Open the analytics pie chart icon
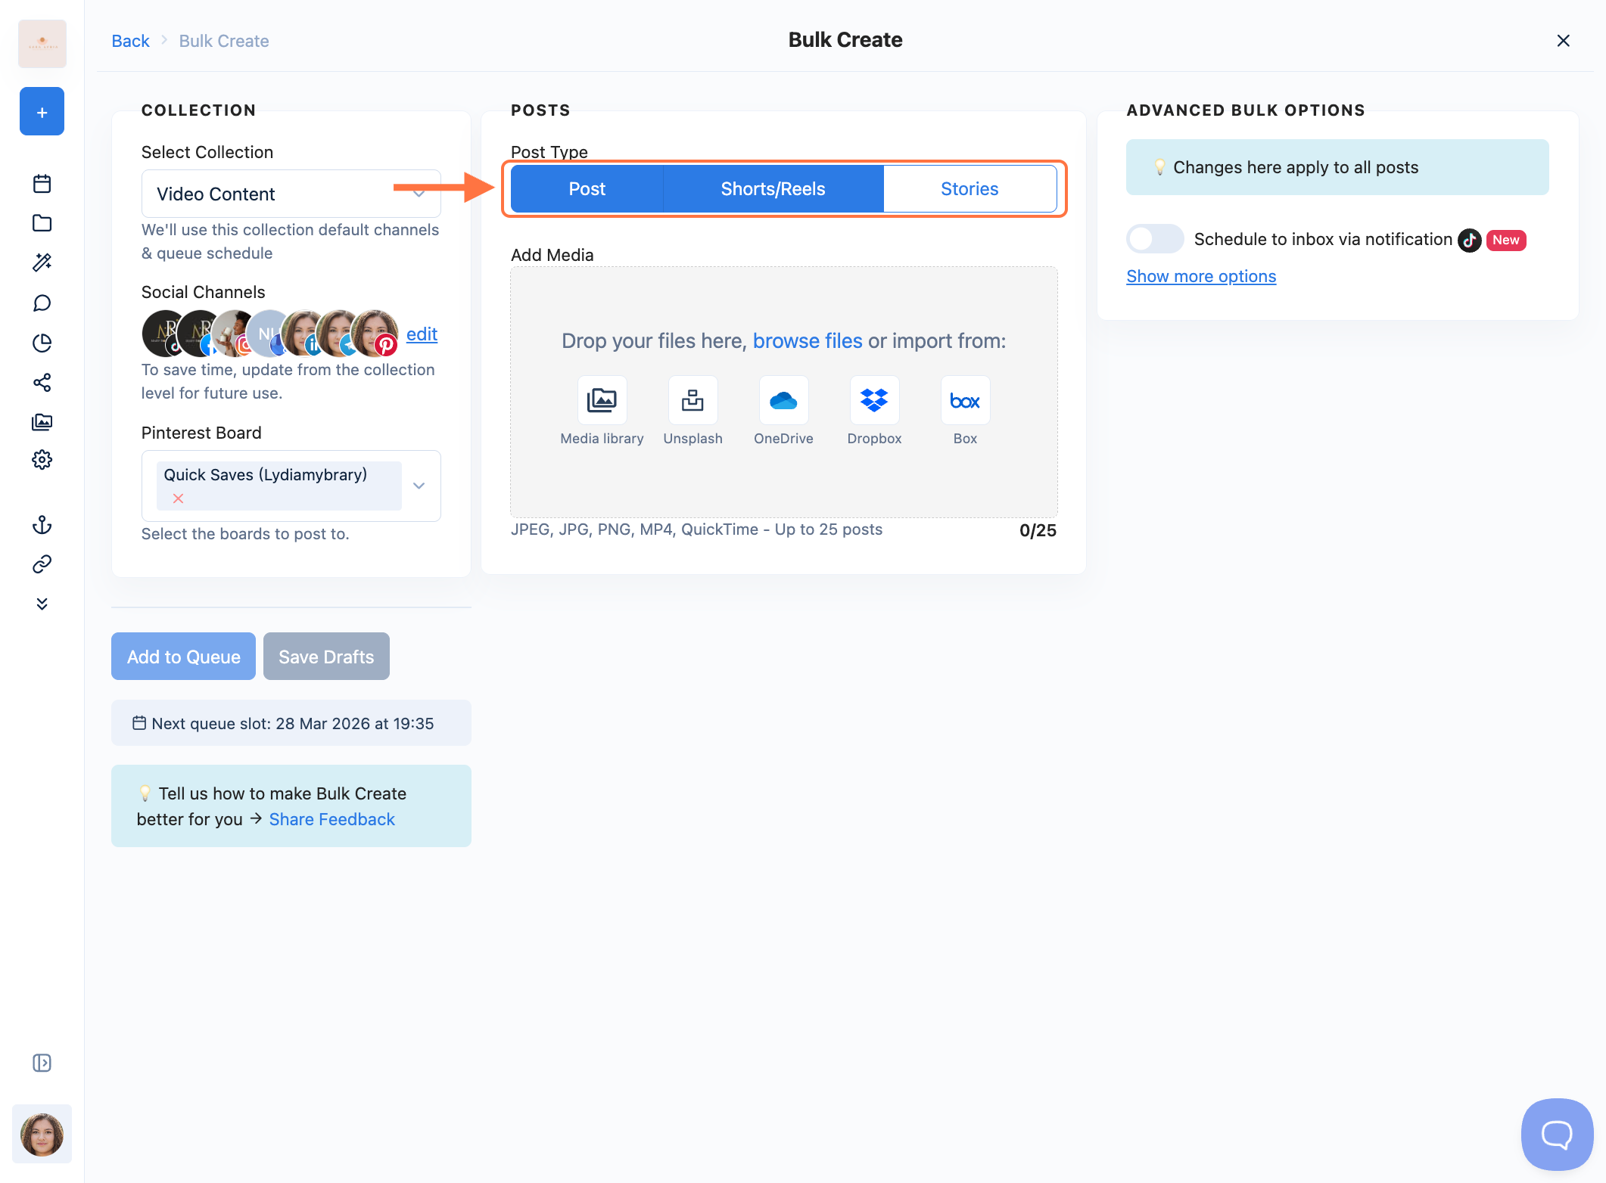The width and height of the screenshot is (1606, 1183). pyautogui.click(x=42, y=343)
